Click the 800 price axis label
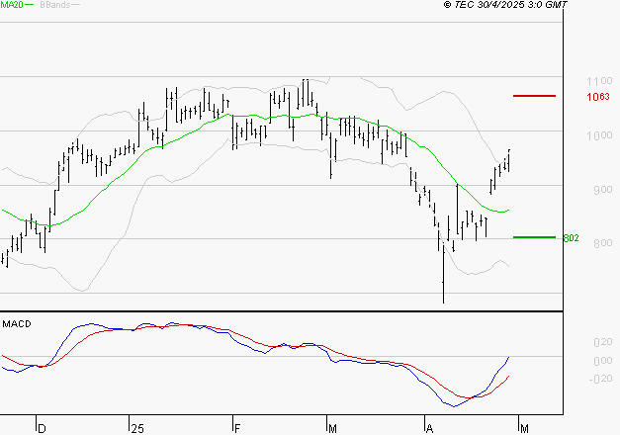 point(602,243)
